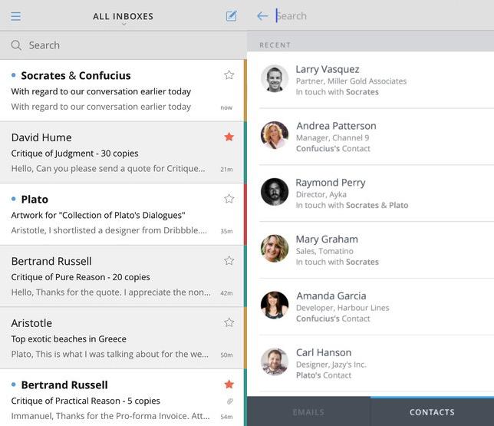494x426 pixels.
Task: Switch to the Emails tab
Action: (308, 412)
